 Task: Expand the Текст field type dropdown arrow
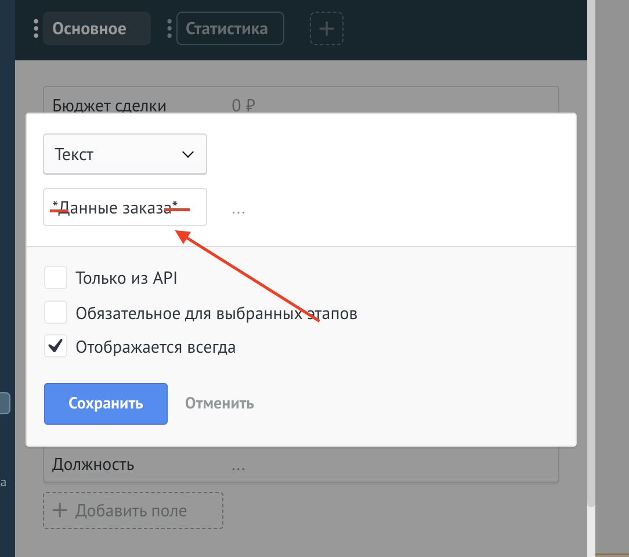click(x=188, y=154)
